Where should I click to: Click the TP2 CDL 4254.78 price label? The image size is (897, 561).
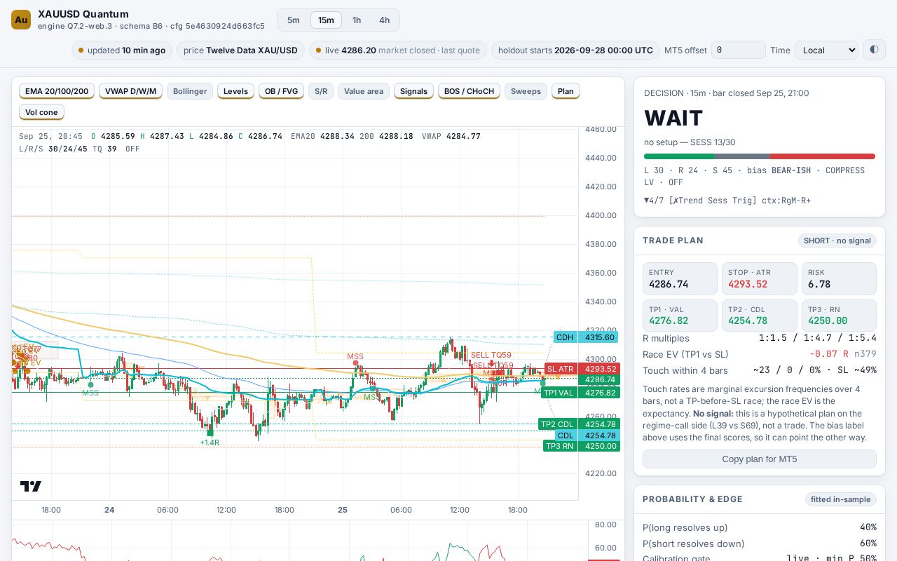click(579, 424)
